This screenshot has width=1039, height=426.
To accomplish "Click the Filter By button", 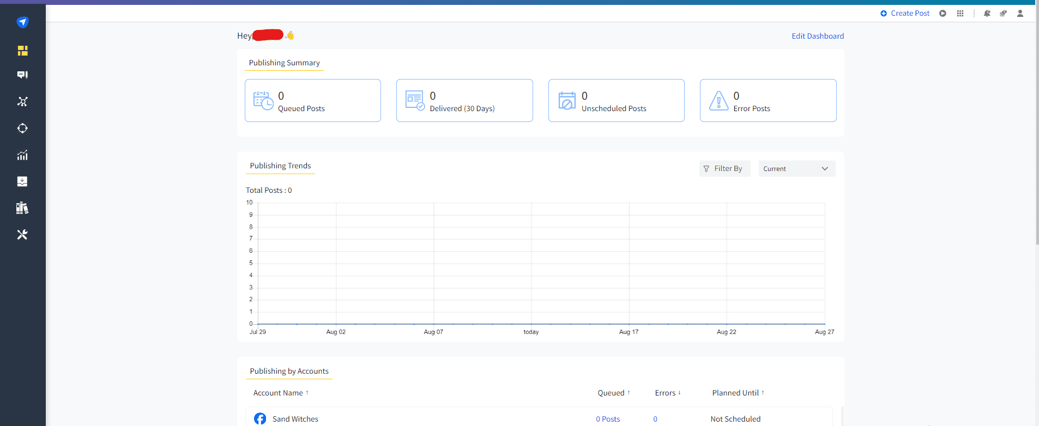I will 724,169.
